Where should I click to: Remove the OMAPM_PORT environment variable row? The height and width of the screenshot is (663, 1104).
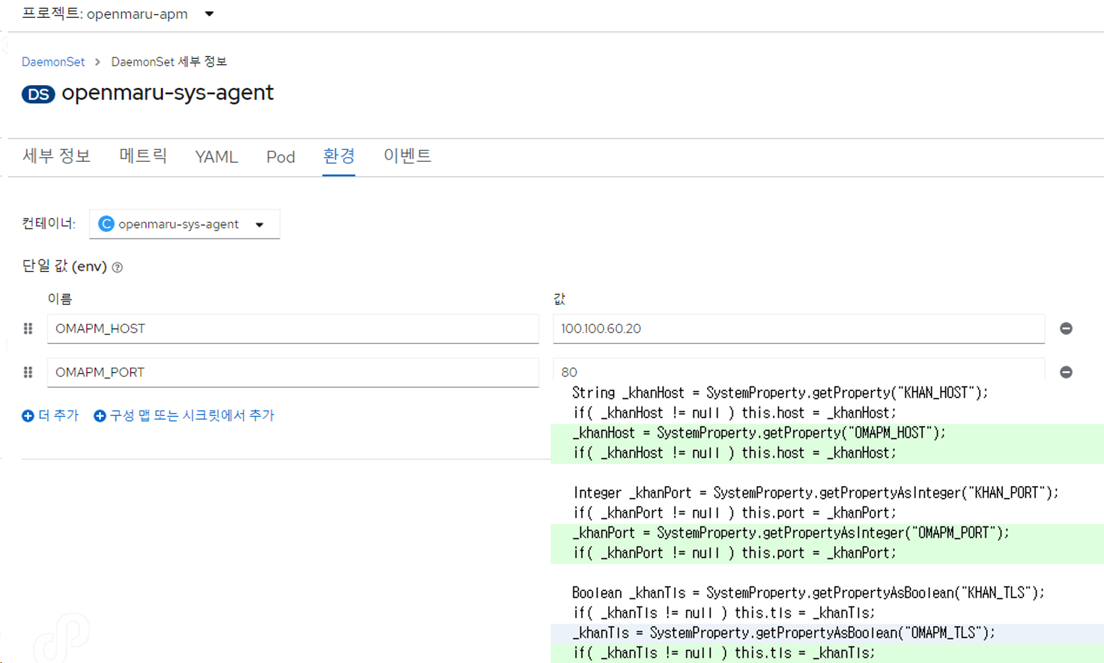tap(1066, 372)
